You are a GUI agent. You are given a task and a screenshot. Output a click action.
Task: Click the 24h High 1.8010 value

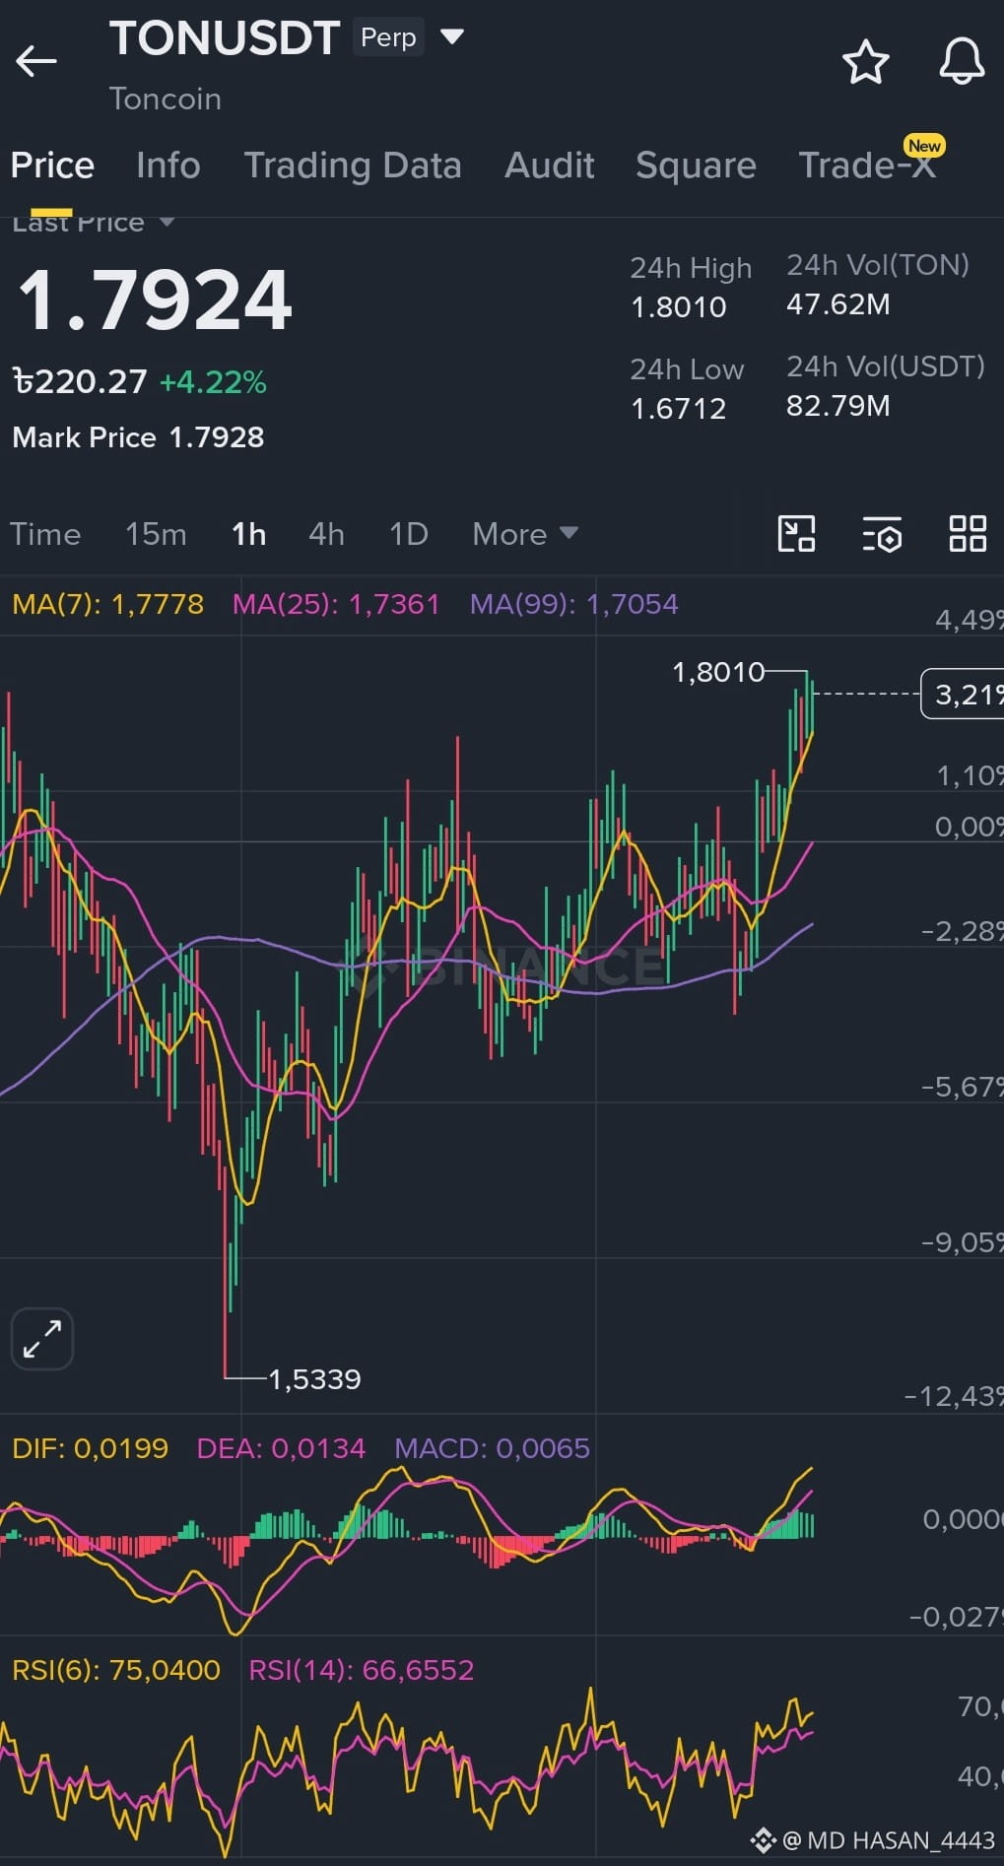click(x=679, y=307)
